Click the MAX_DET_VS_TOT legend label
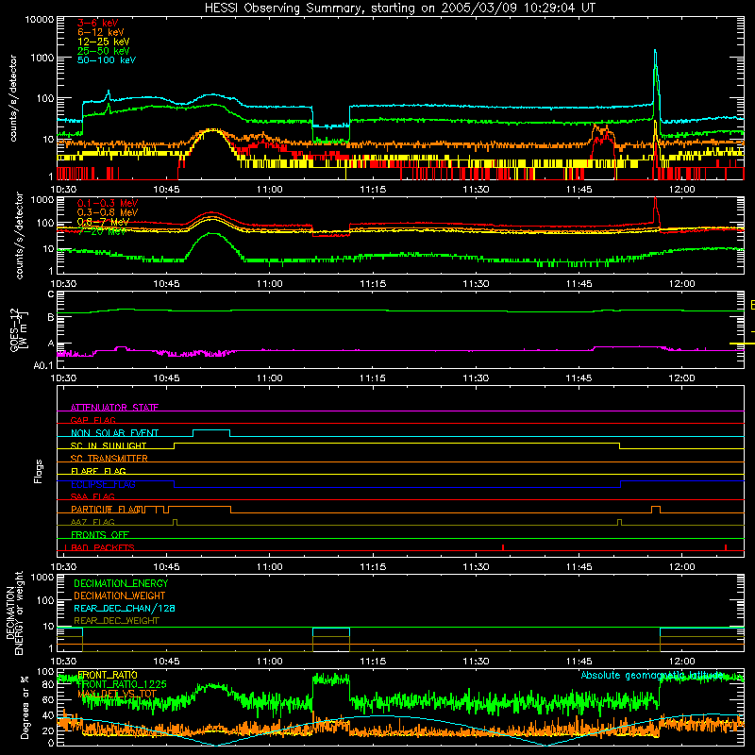Screen dimensions: 755x755 point(117,694)
